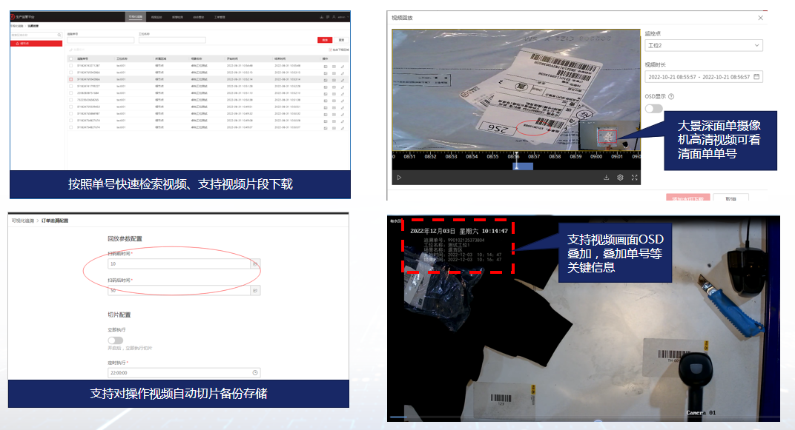Screen dimensions: 795x430
Task: Open video settings gear icon
Action: (x=620, y=178)
